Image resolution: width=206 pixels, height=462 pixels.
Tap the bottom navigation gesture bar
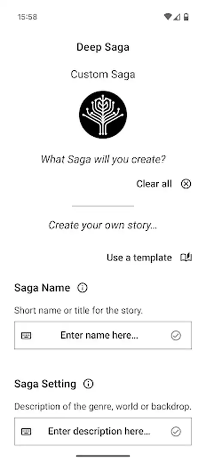click(103, 456)
